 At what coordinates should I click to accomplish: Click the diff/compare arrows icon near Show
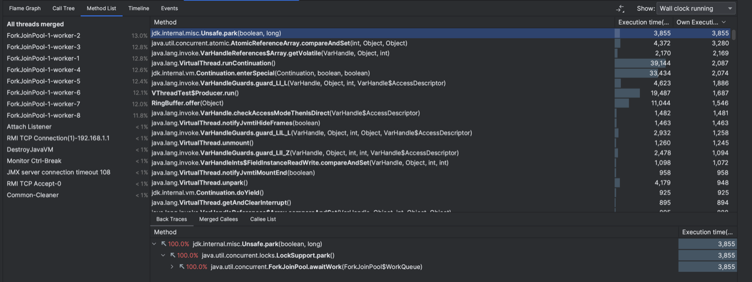[x=620, y=9]
